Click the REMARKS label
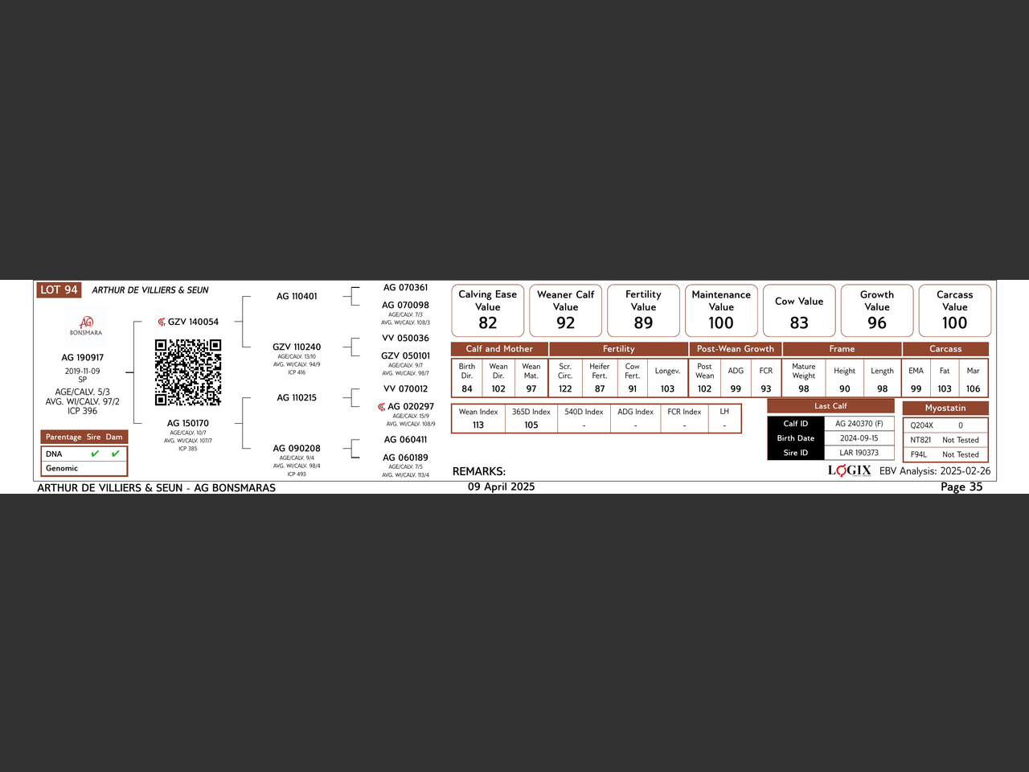The height and width of the screenshot is (772, 1029). 479,471
